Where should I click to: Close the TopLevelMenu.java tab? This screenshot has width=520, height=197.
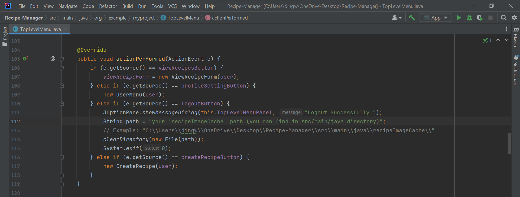66,29
